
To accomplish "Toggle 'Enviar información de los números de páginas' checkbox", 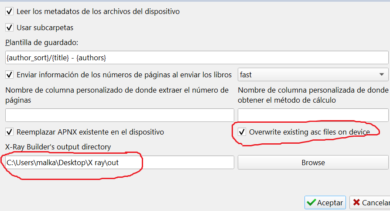I will click(x=10, y=75).
